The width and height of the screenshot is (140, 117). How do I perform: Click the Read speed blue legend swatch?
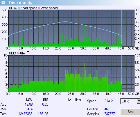point(19,8)
